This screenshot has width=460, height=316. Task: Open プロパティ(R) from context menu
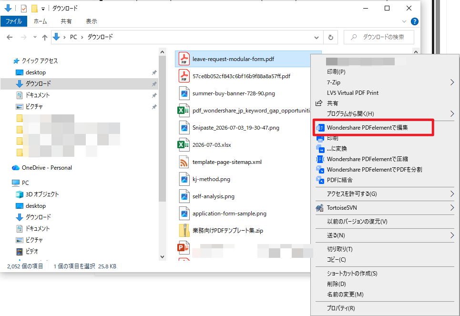tap(341, 308)
